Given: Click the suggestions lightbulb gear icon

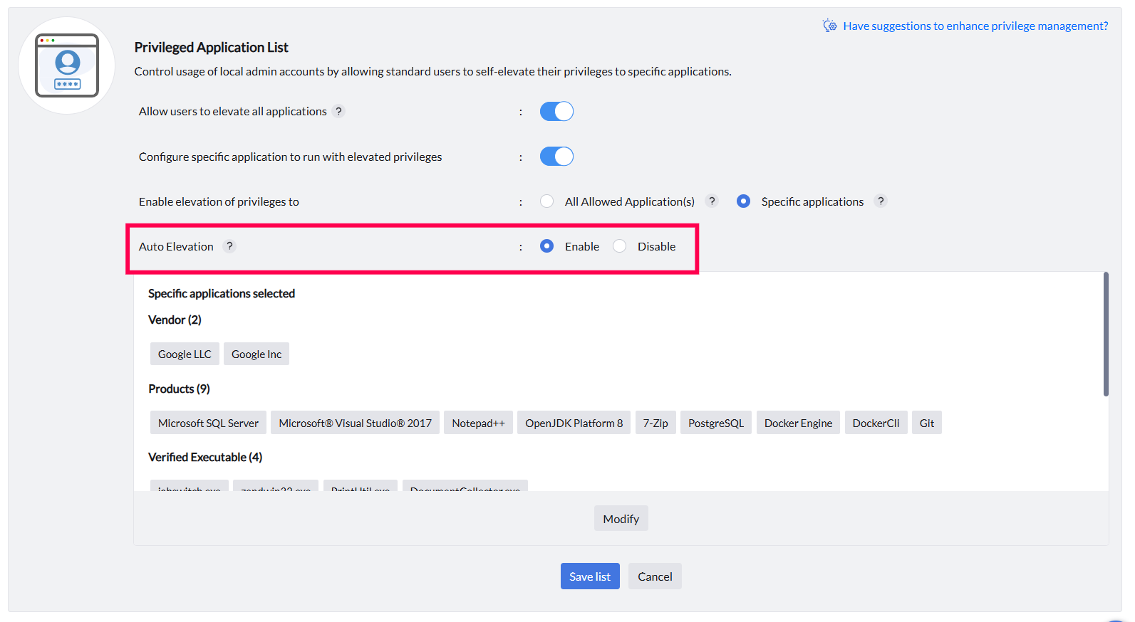Looking at the screenshot, I should pos(829,26).
